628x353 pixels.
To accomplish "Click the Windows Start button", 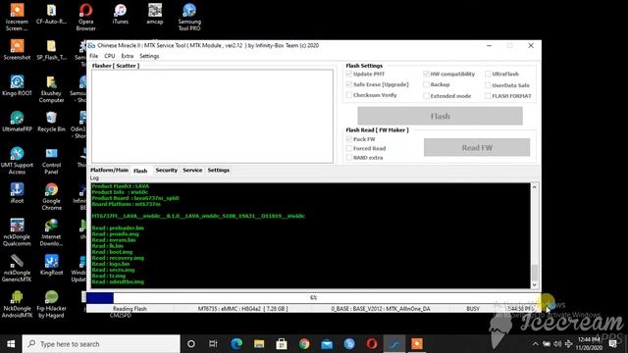I will [x=11, y=344].
